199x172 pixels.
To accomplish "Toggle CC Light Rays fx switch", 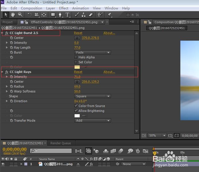I will 7,72.
